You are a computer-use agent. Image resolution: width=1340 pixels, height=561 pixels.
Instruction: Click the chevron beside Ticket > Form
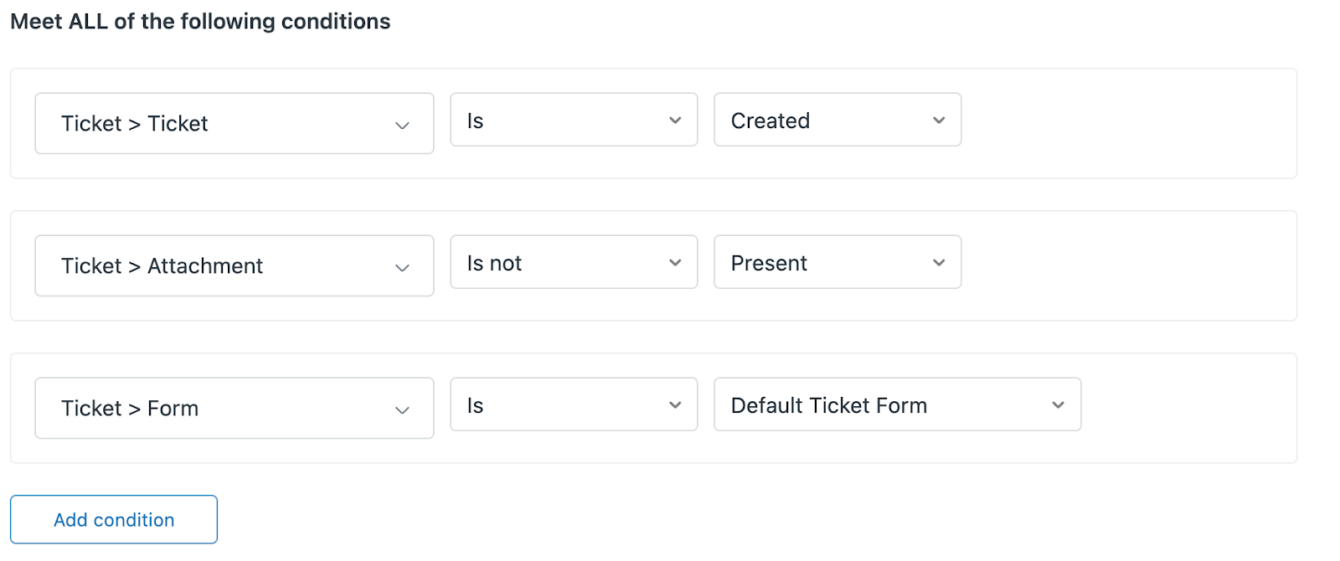point(405,408)
